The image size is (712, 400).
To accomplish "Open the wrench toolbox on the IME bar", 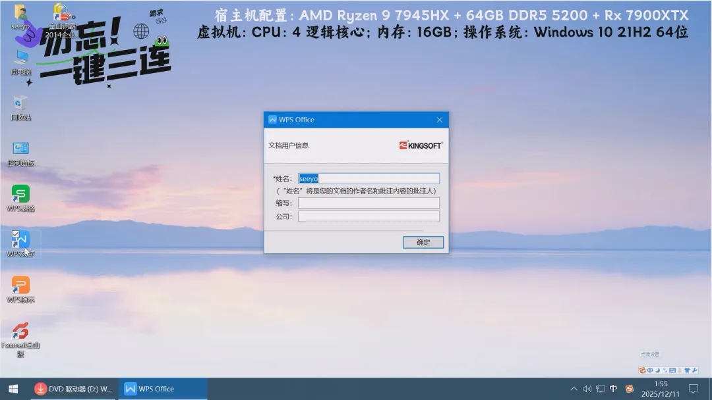I will click(x=694, y=370).
